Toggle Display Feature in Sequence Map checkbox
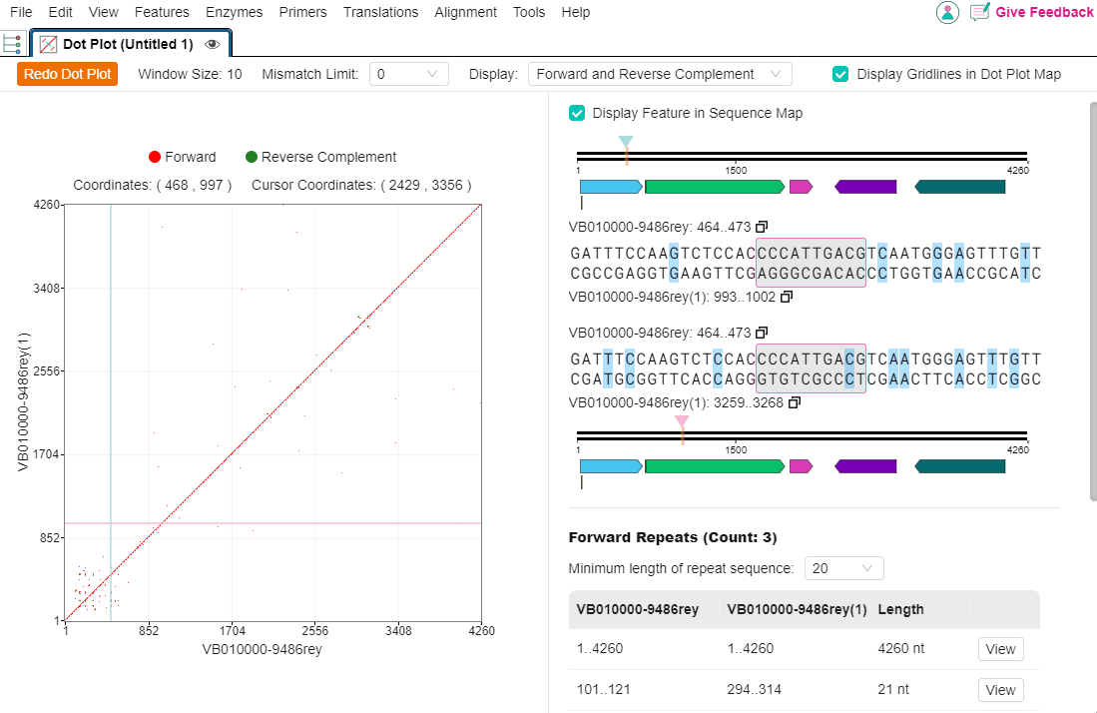1097x713 pixels. click(577, 114)
